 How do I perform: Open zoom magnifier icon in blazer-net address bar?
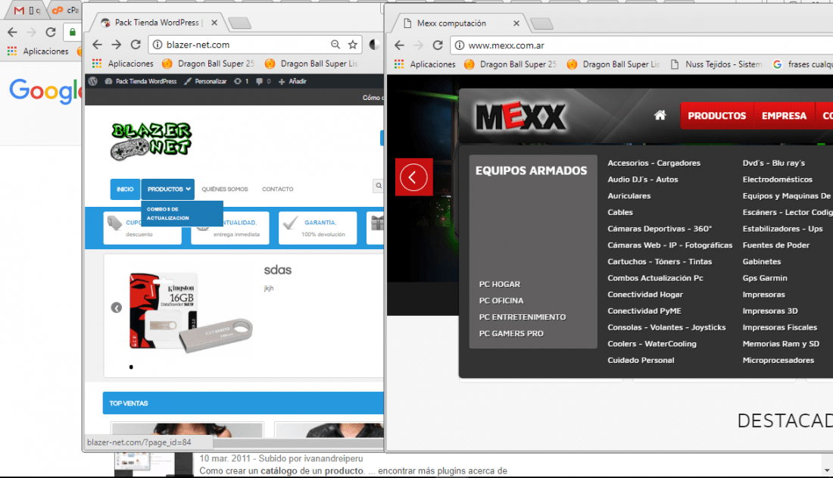(335, 45)
